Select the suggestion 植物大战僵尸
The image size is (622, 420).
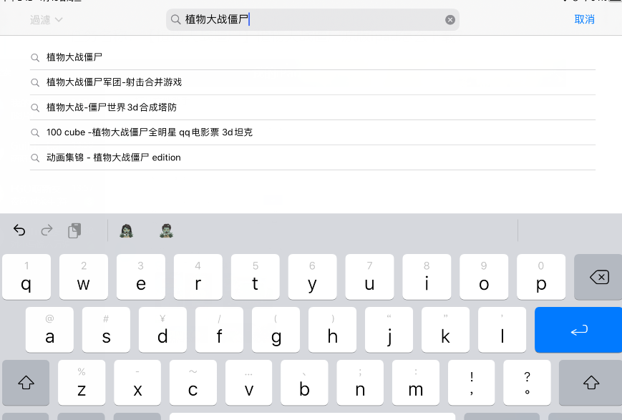[x=74, y=57]
